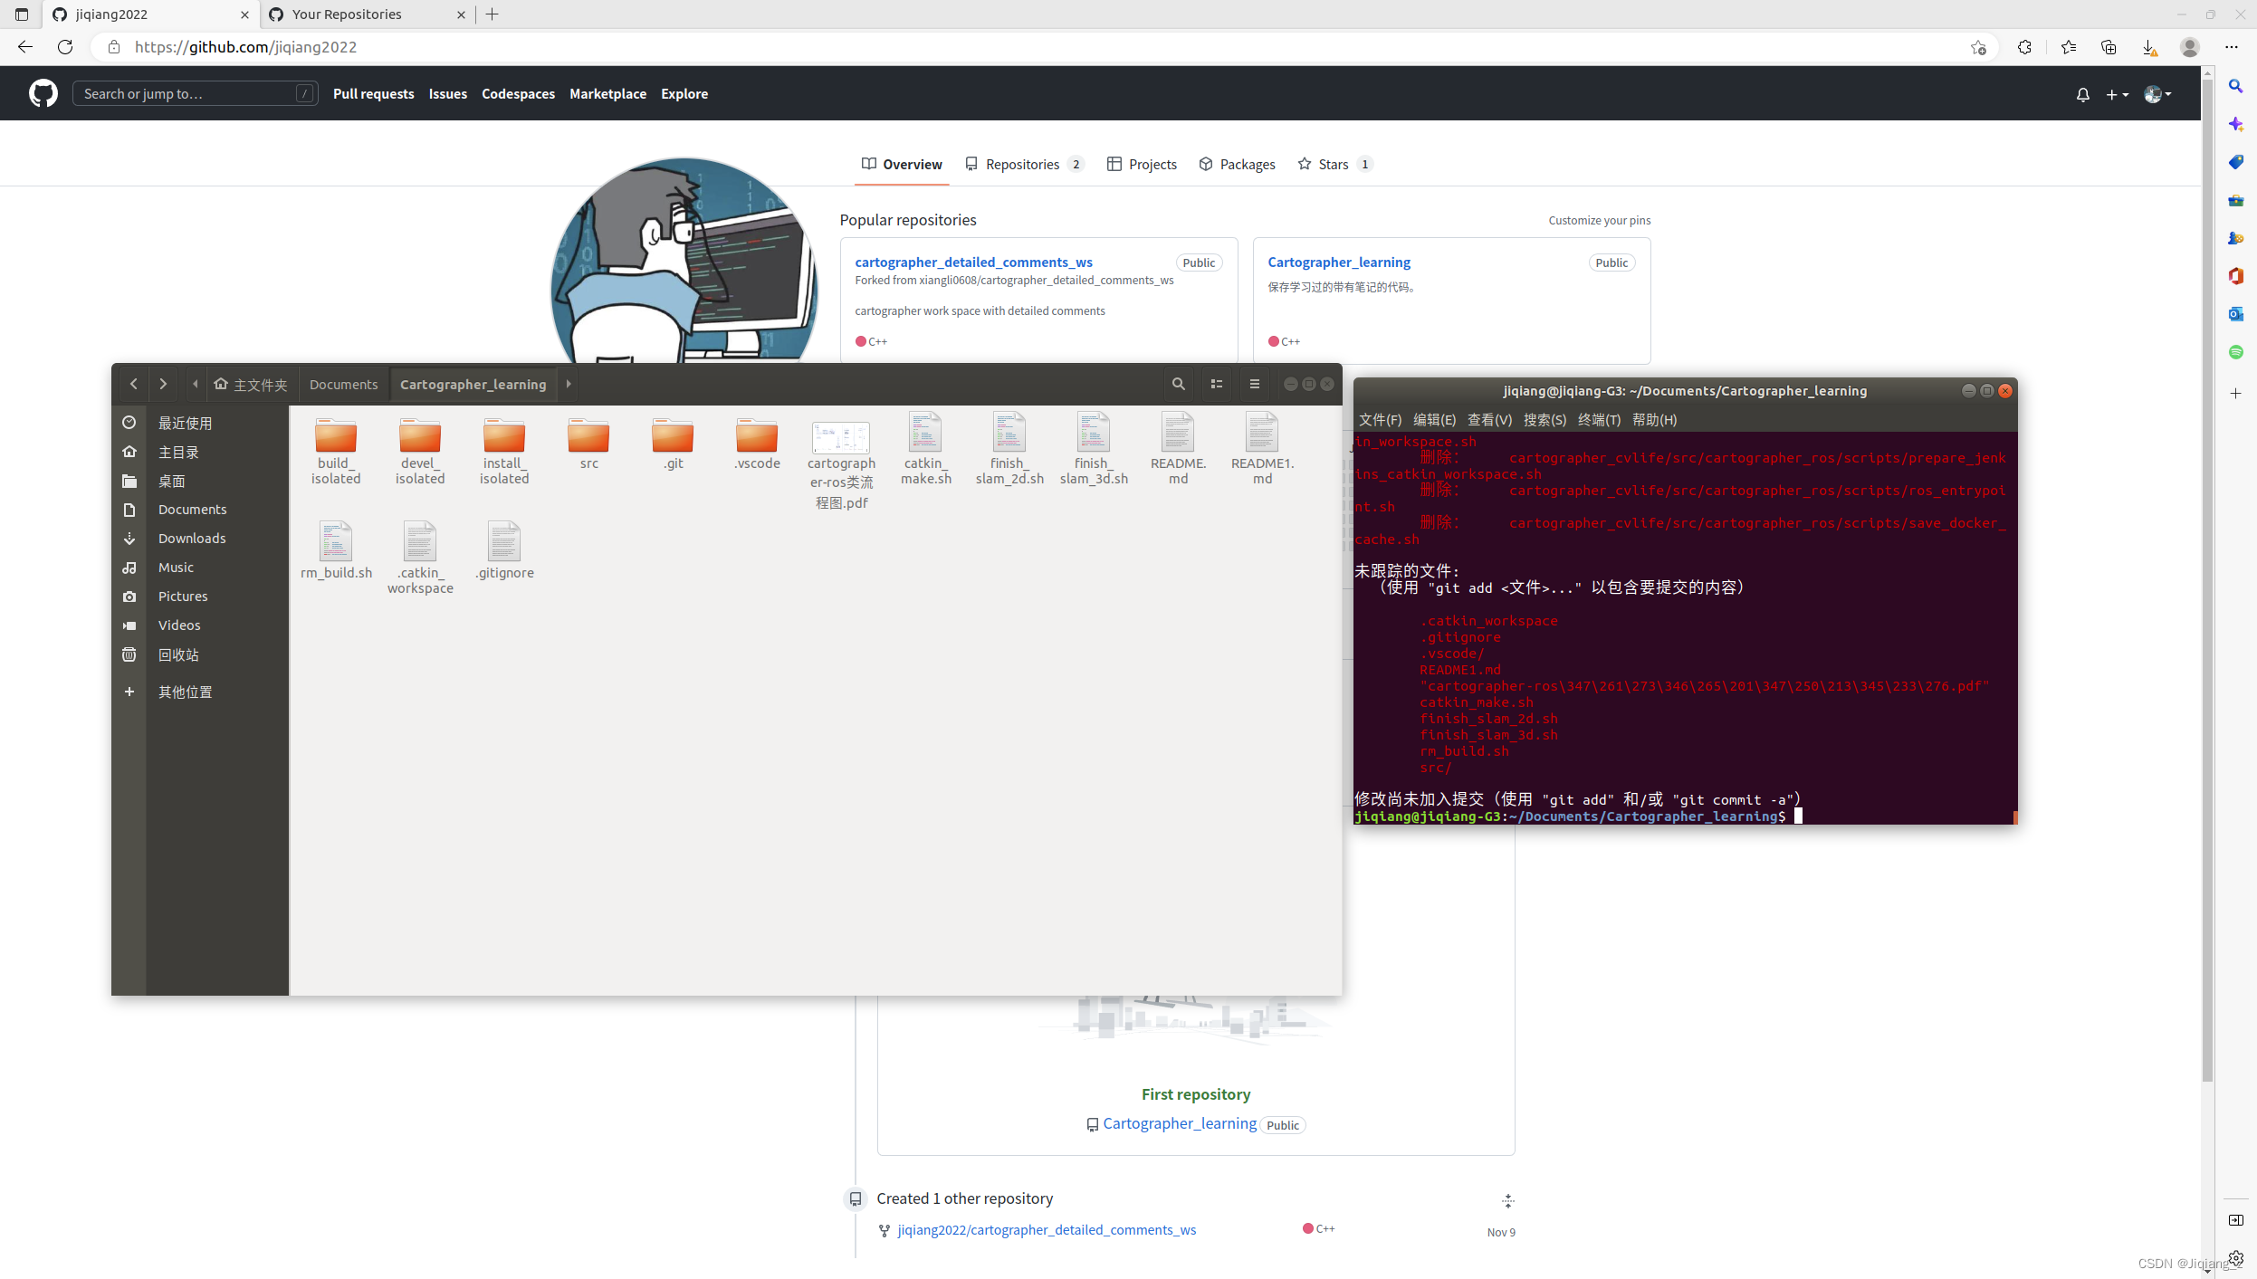Screen dimensions: 2257x1279
Task: Open Cartographer_learning under First repository
Action: pos(1179,1123)
